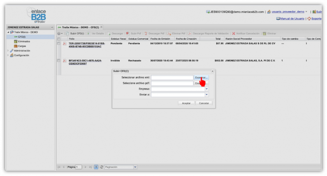This screenshot has height=176, width=327.
Task: Check the second invoice row checkbox
Action: pos(59,61)
